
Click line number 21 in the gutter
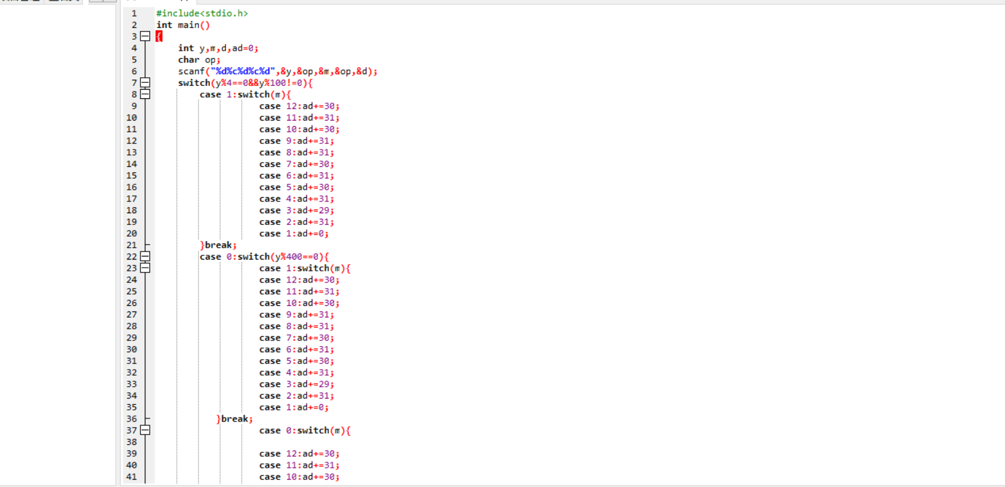[131, 245]
